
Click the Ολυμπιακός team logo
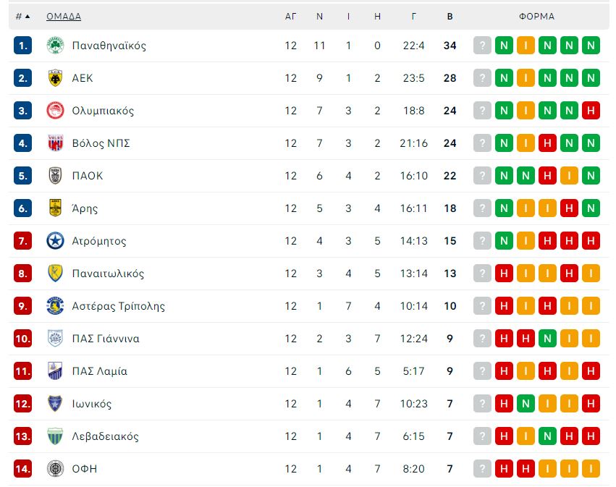tap(56, 111)
